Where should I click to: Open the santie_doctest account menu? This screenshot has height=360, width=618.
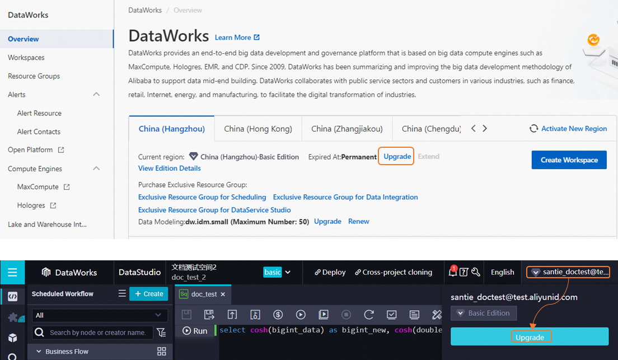pos(568,272)
